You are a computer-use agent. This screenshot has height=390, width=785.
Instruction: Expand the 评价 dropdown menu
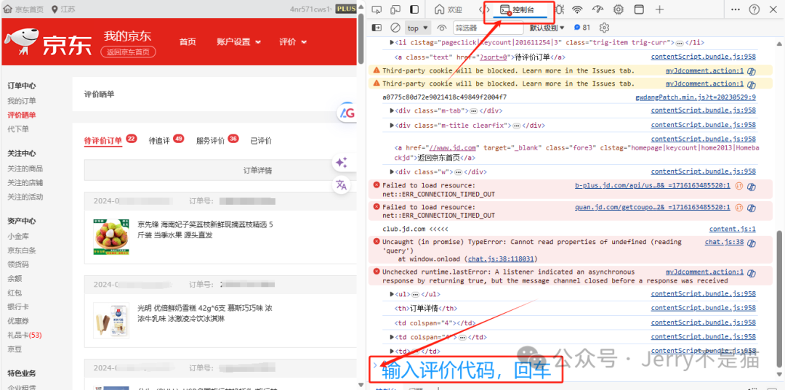pyautogui.click(x=293, y=41)
